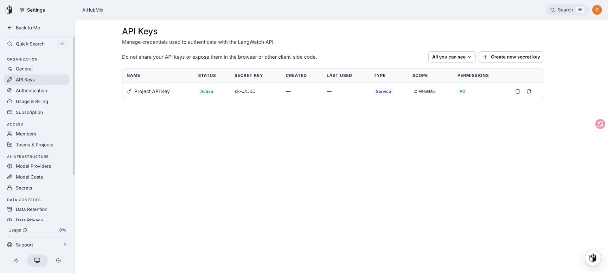Click the Service type badge
This screenshot has width=608, height=273.
click(383, 91)
